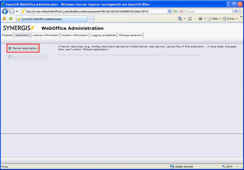Image resolution: width=244 pixels, height=170 pixels.
Task: Click the Add to Favorites icon
Action: pos(11,19)
